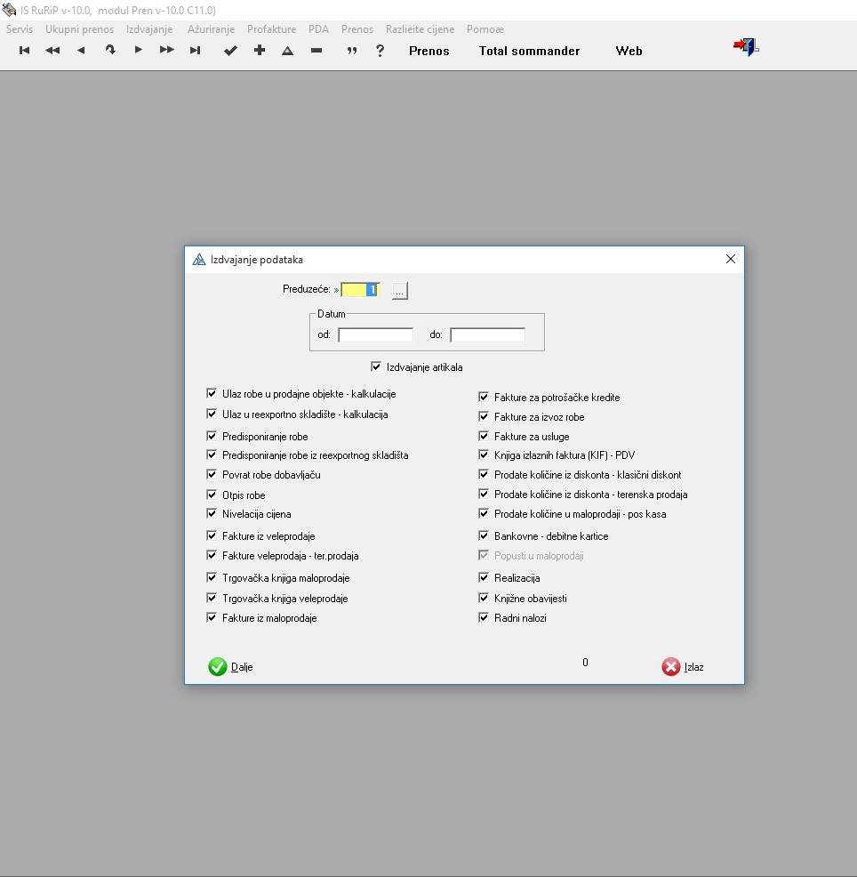Uncheck the Izdvajanje artikala checkbox
Viewport: 857px width, 877px height.
pos(376,366)
